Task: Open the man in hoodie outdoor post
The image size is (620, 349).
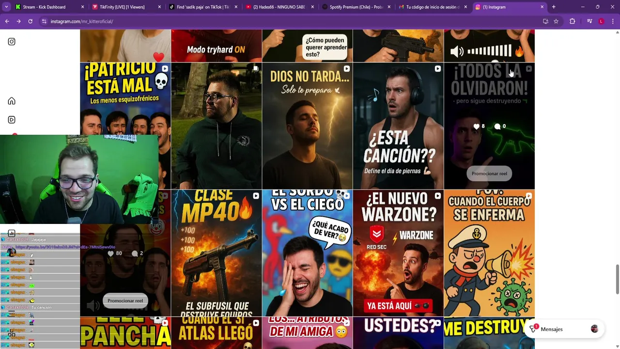Action: pyautogui.click(x=217, y=126)
